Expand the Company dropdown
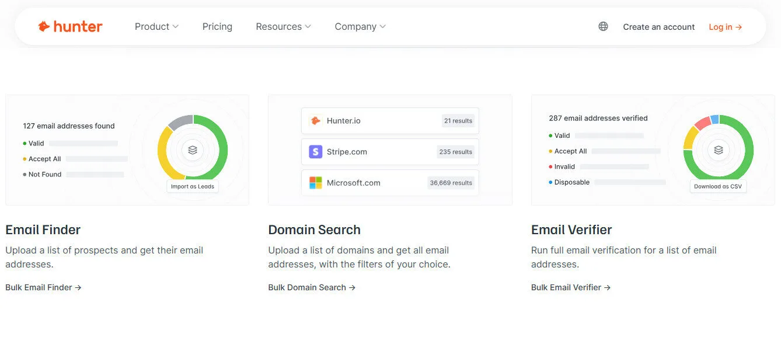 click(x=360, y=26)
